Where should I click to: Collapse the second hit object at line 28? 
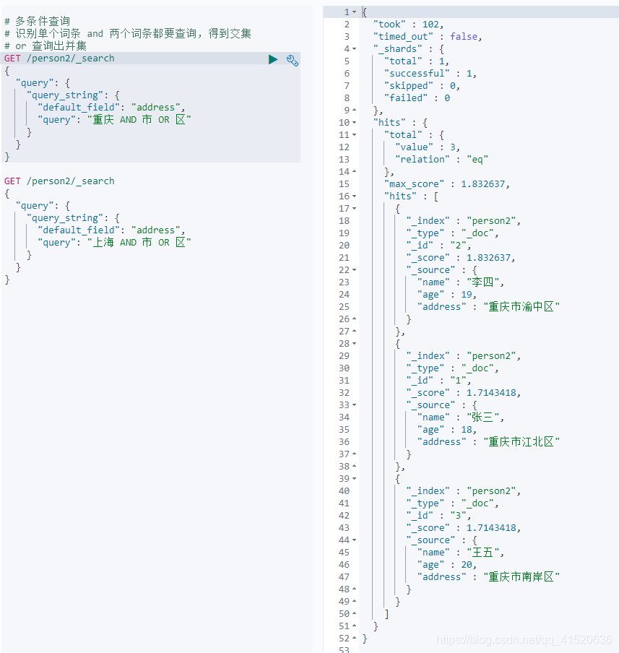[354, 344]
